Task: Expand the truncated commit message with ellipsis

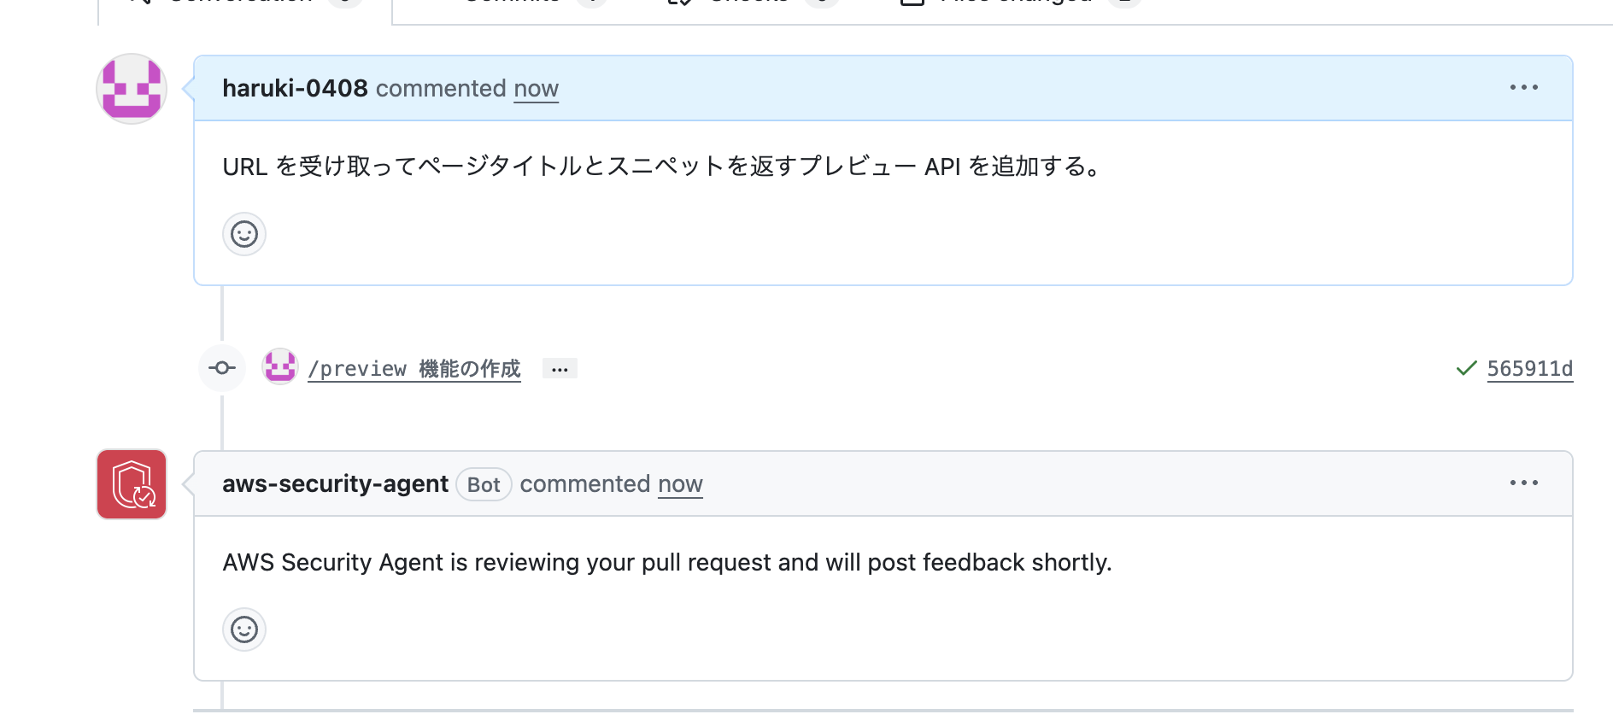Action: pyautogui.click(x=560, y=368)
